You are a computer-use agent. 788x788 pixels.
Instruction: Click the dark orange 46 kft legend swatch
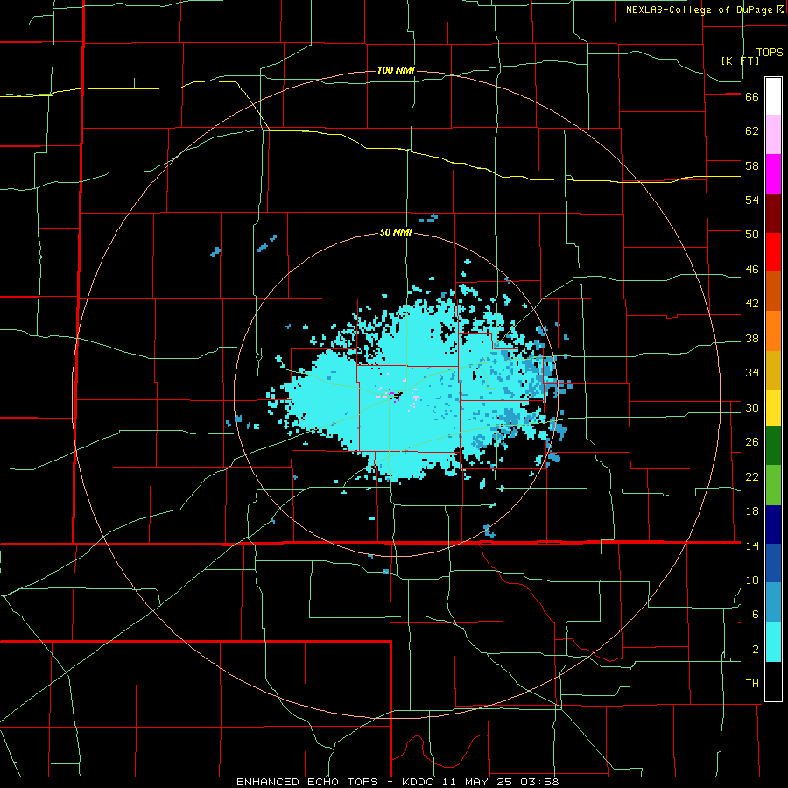pos(773,291)
